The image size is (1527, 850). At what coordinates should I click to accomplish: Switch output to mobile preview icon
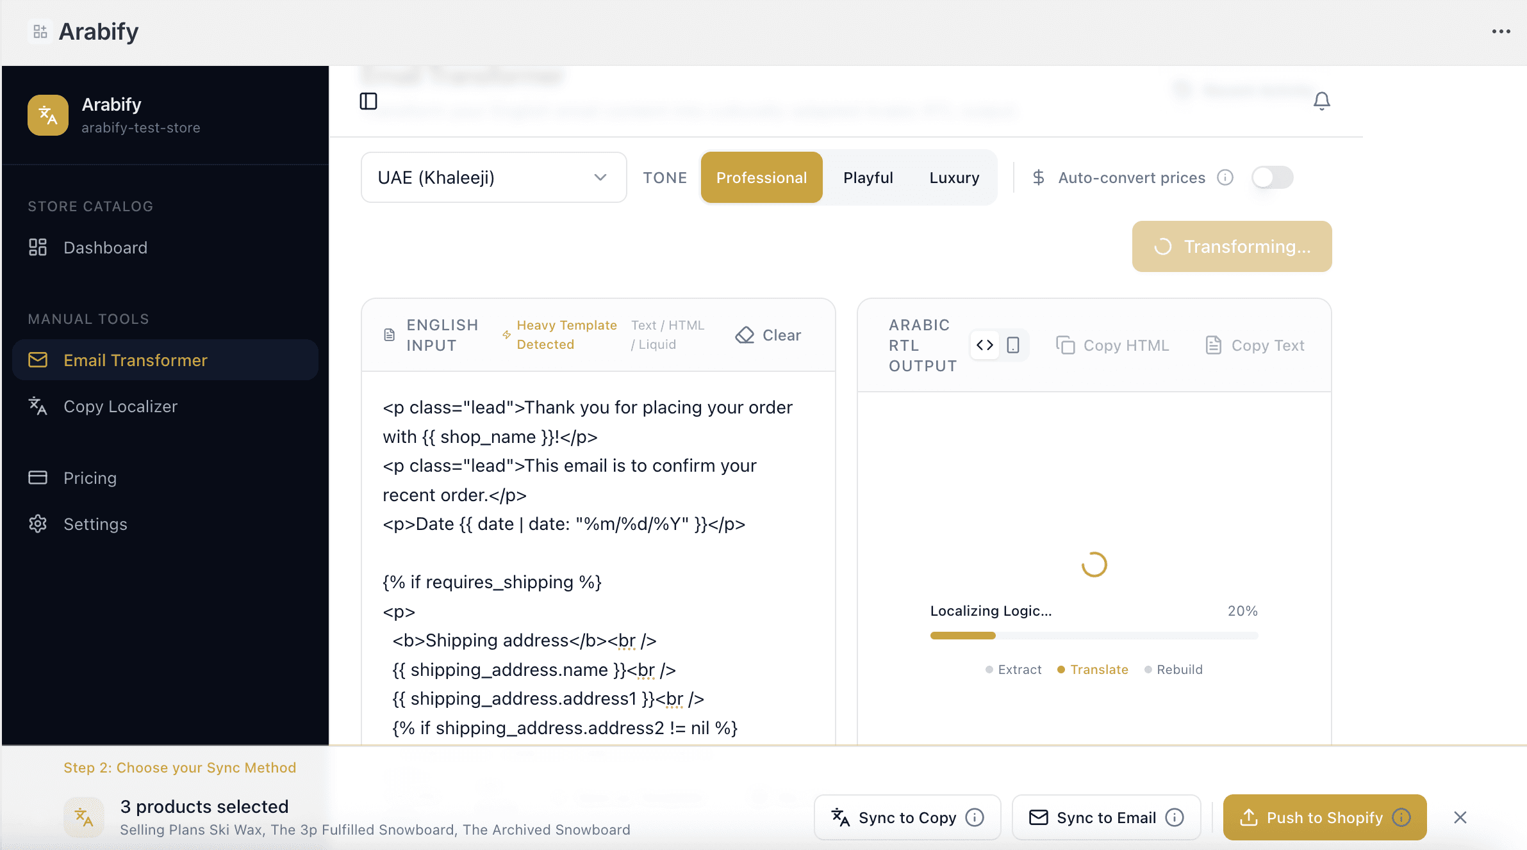(x=1013, y=346)
